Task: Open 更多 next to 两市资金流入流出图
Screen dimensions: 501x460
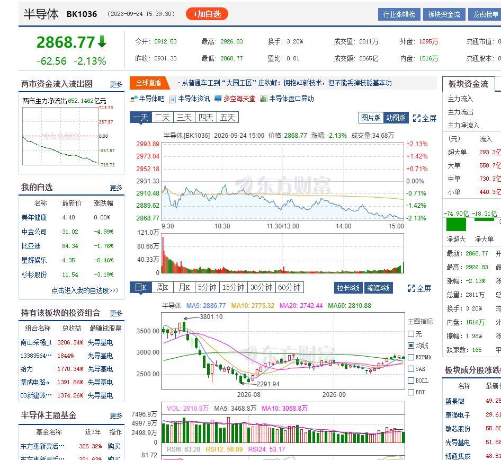Action: [x=116, y=84]
